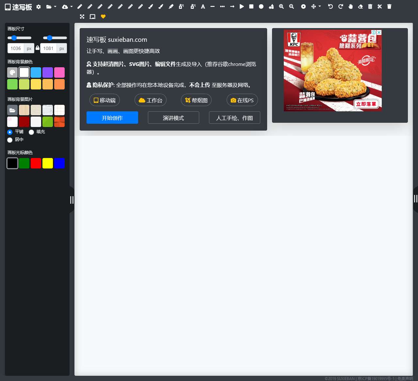Click the 速写板 logo in the toolbar
418x381 pixels.
pyautogui.click(x=18, y=7)
